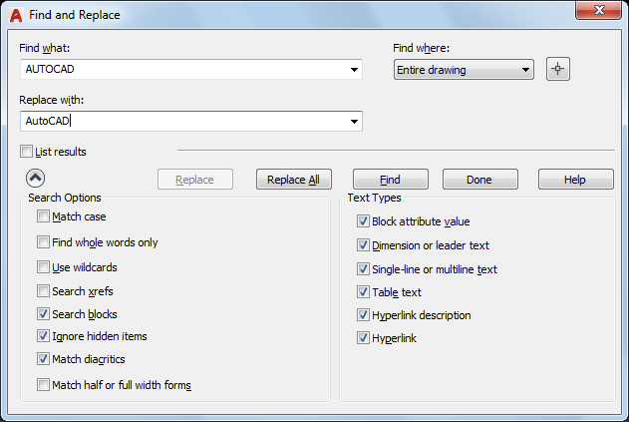Turn on Search xrefs
This screenshot has width=629, height=422.
(43, 290)
